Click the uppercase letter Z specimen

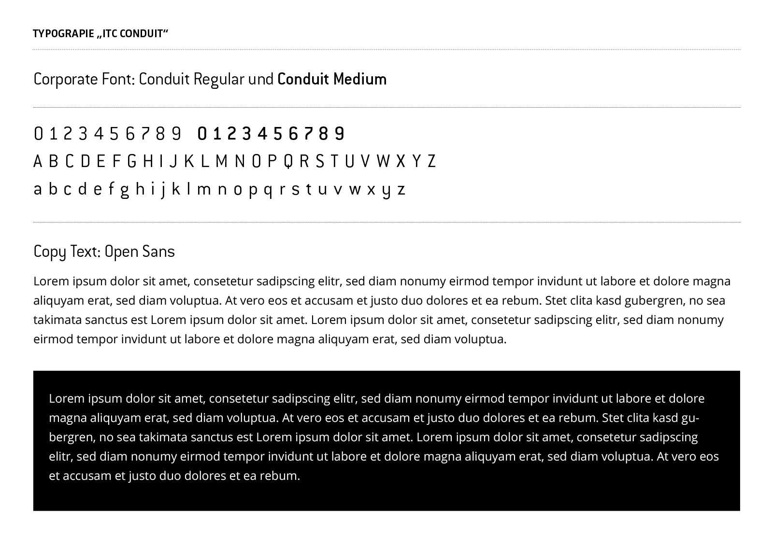(431, 161)
